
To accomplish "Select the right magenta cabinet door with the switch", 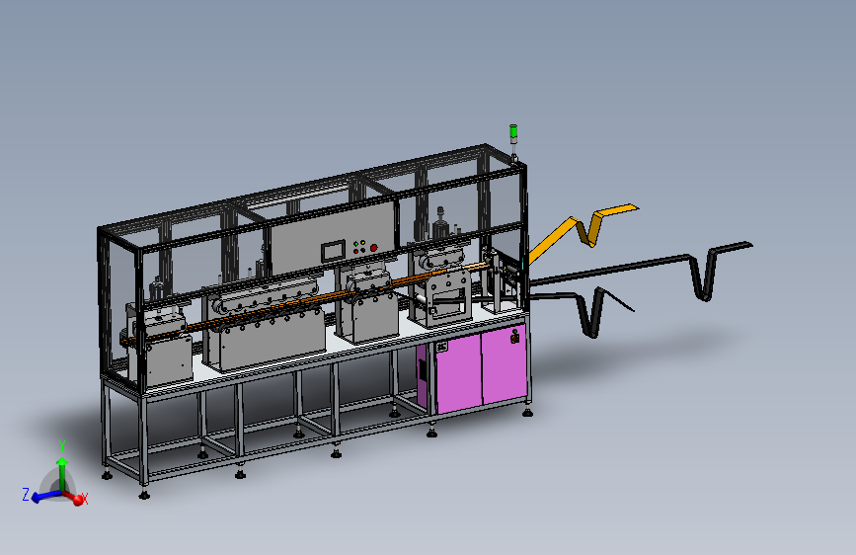I will (504, 363).
